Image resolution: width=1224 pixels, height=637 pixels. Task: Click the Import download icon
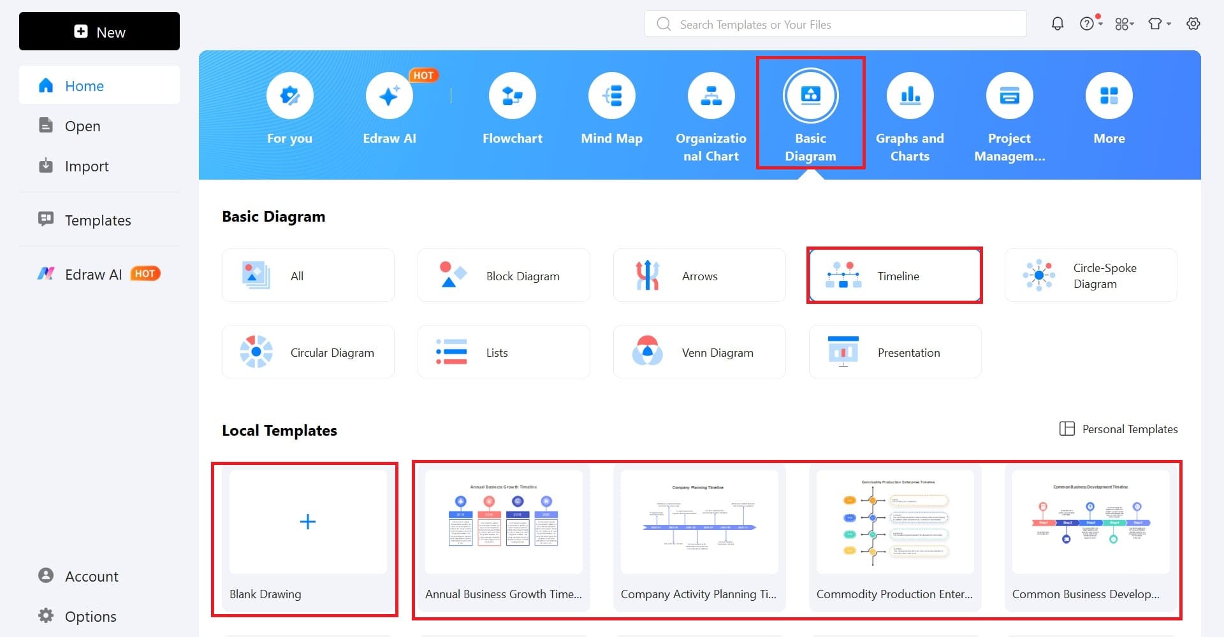pyautogui.click(x=46, y=166)
